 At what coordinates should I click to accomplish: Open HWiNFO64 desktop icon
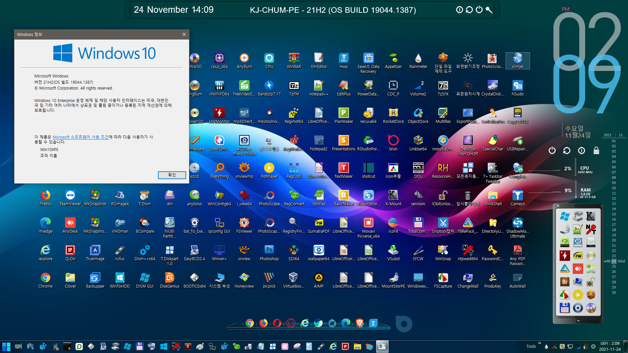[219, 88]
